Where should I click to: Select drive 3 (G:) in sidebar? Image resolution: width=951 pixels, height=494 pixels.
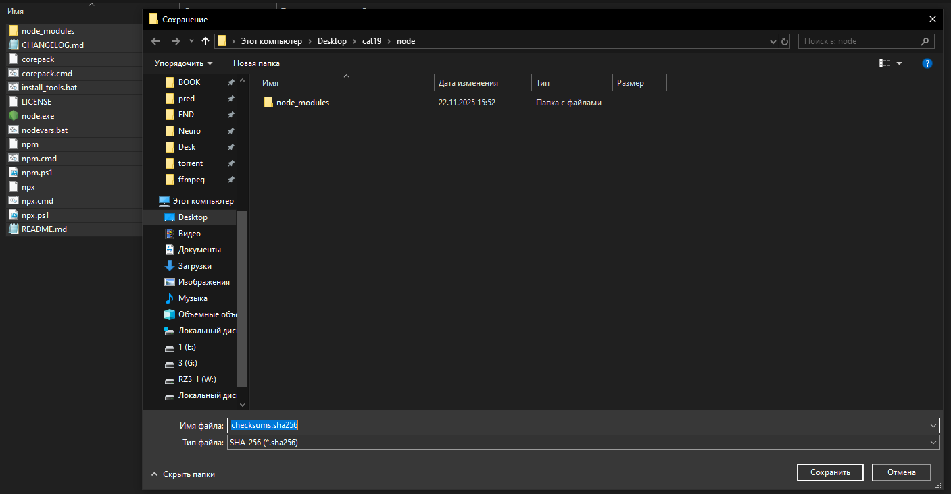click(187, 363)
